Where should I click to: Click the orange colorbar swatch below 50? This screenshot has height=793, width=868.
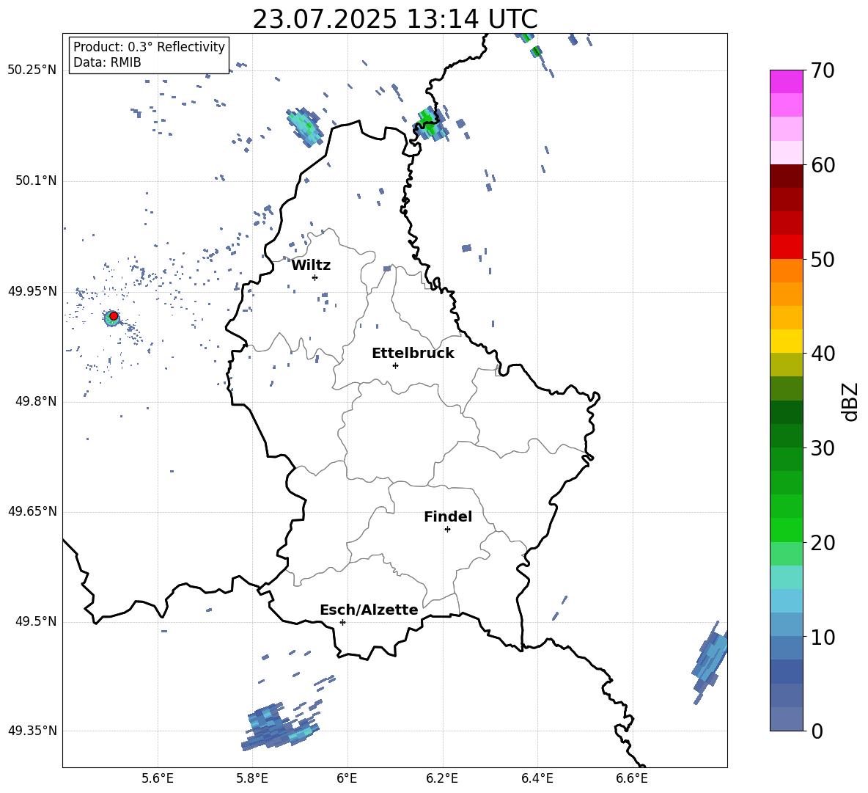tap(786, 270)
